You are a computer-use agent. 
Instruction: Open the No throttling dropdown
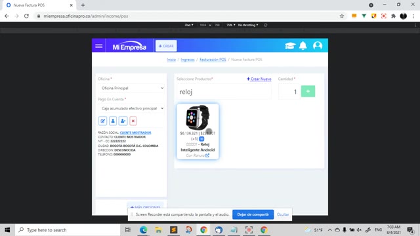[248, 25]
